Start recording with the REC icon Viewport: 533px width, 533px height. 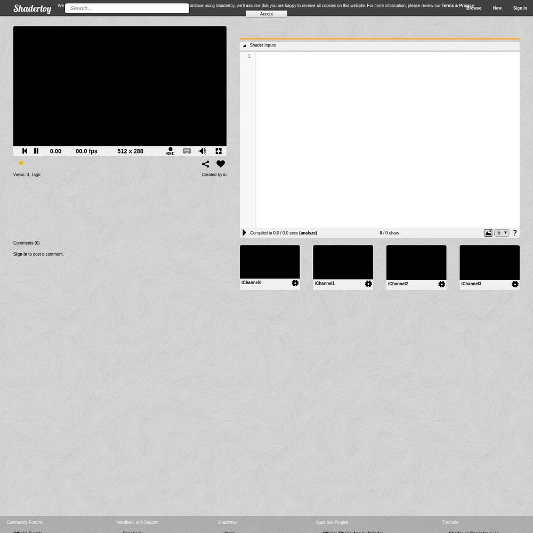(171, 151)
